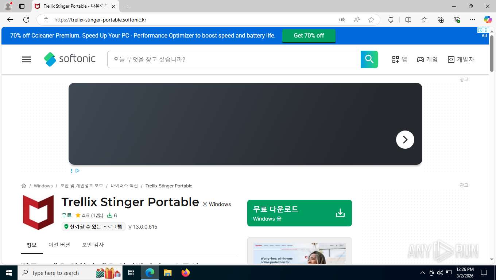Open the 개발자 (Developers) section

461,59
